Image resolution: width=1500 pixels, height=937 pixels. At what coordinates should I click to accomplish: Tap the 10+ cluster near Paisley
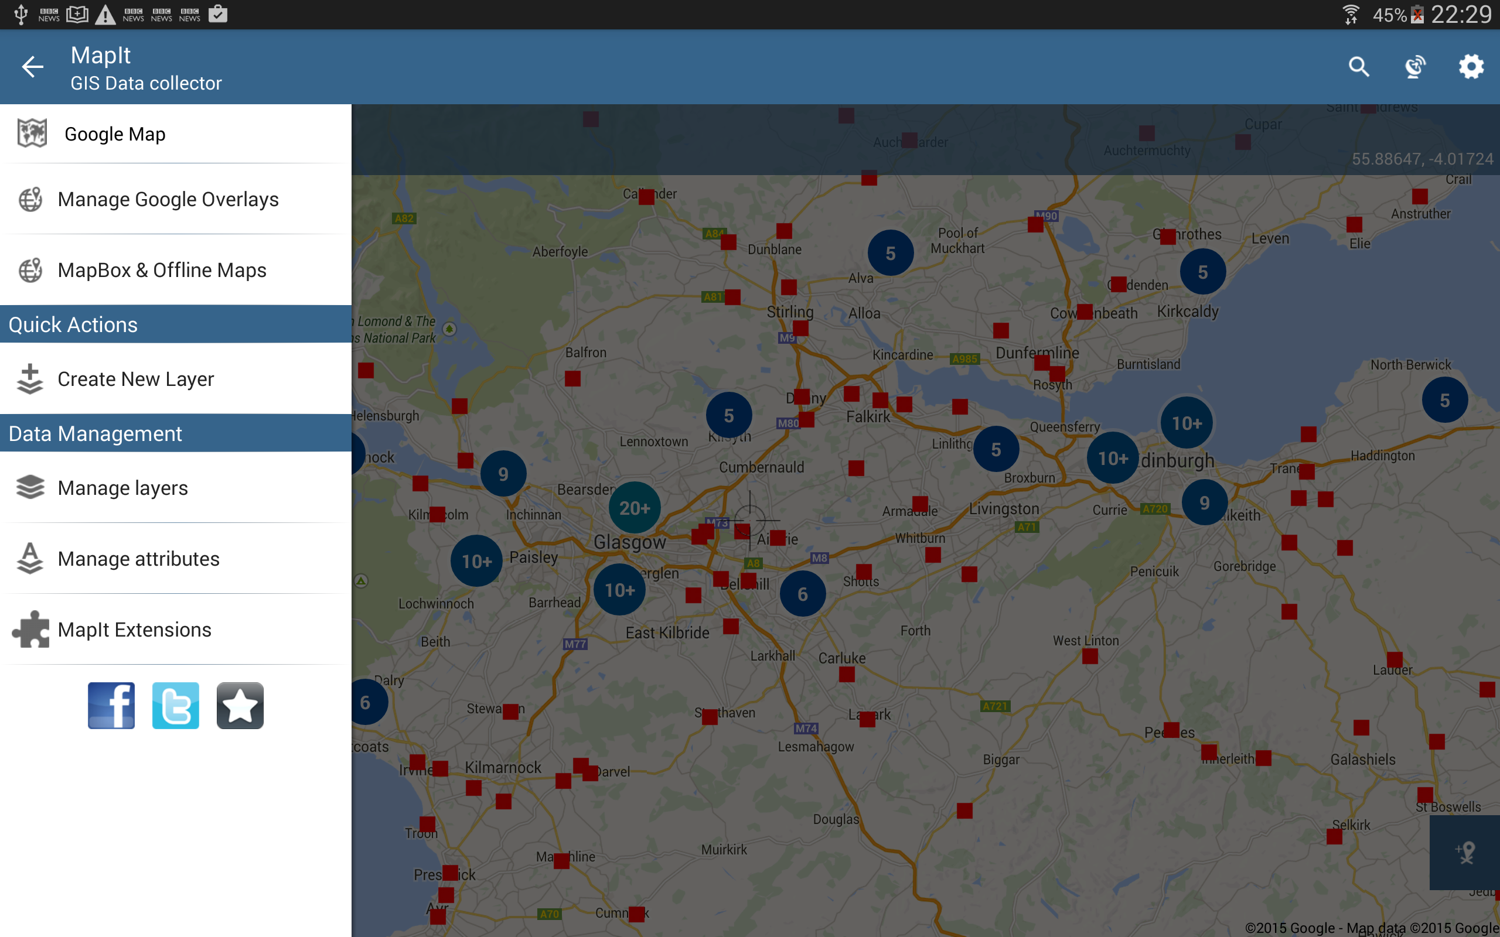click(476, 561)
